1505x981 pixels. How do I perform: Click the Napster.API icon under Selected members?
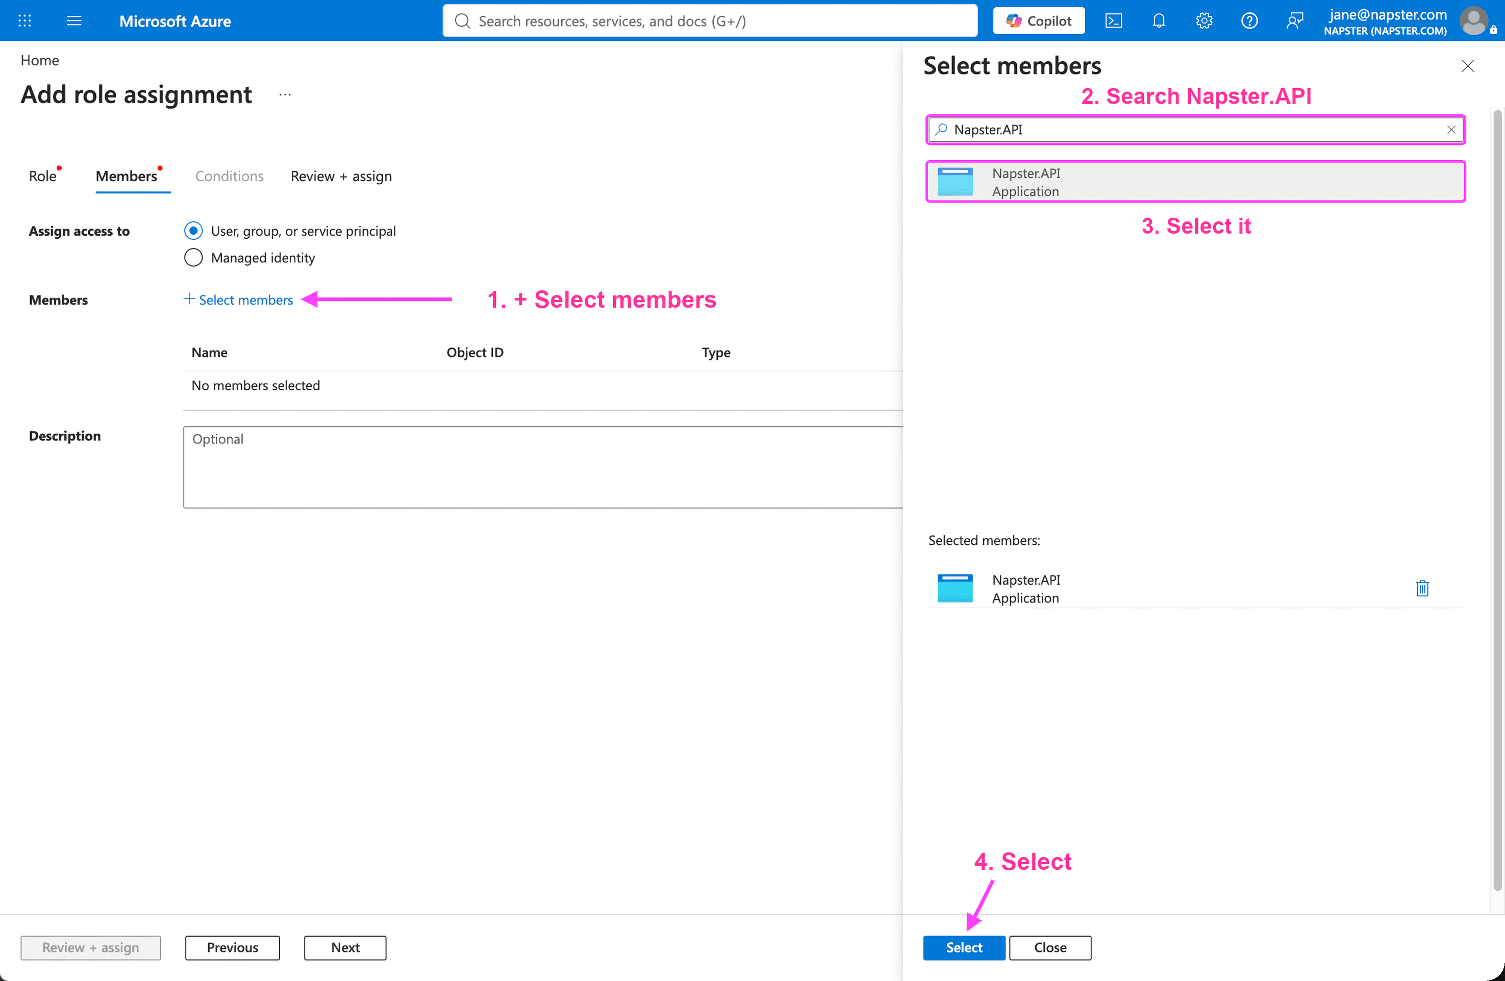point(955,588)
